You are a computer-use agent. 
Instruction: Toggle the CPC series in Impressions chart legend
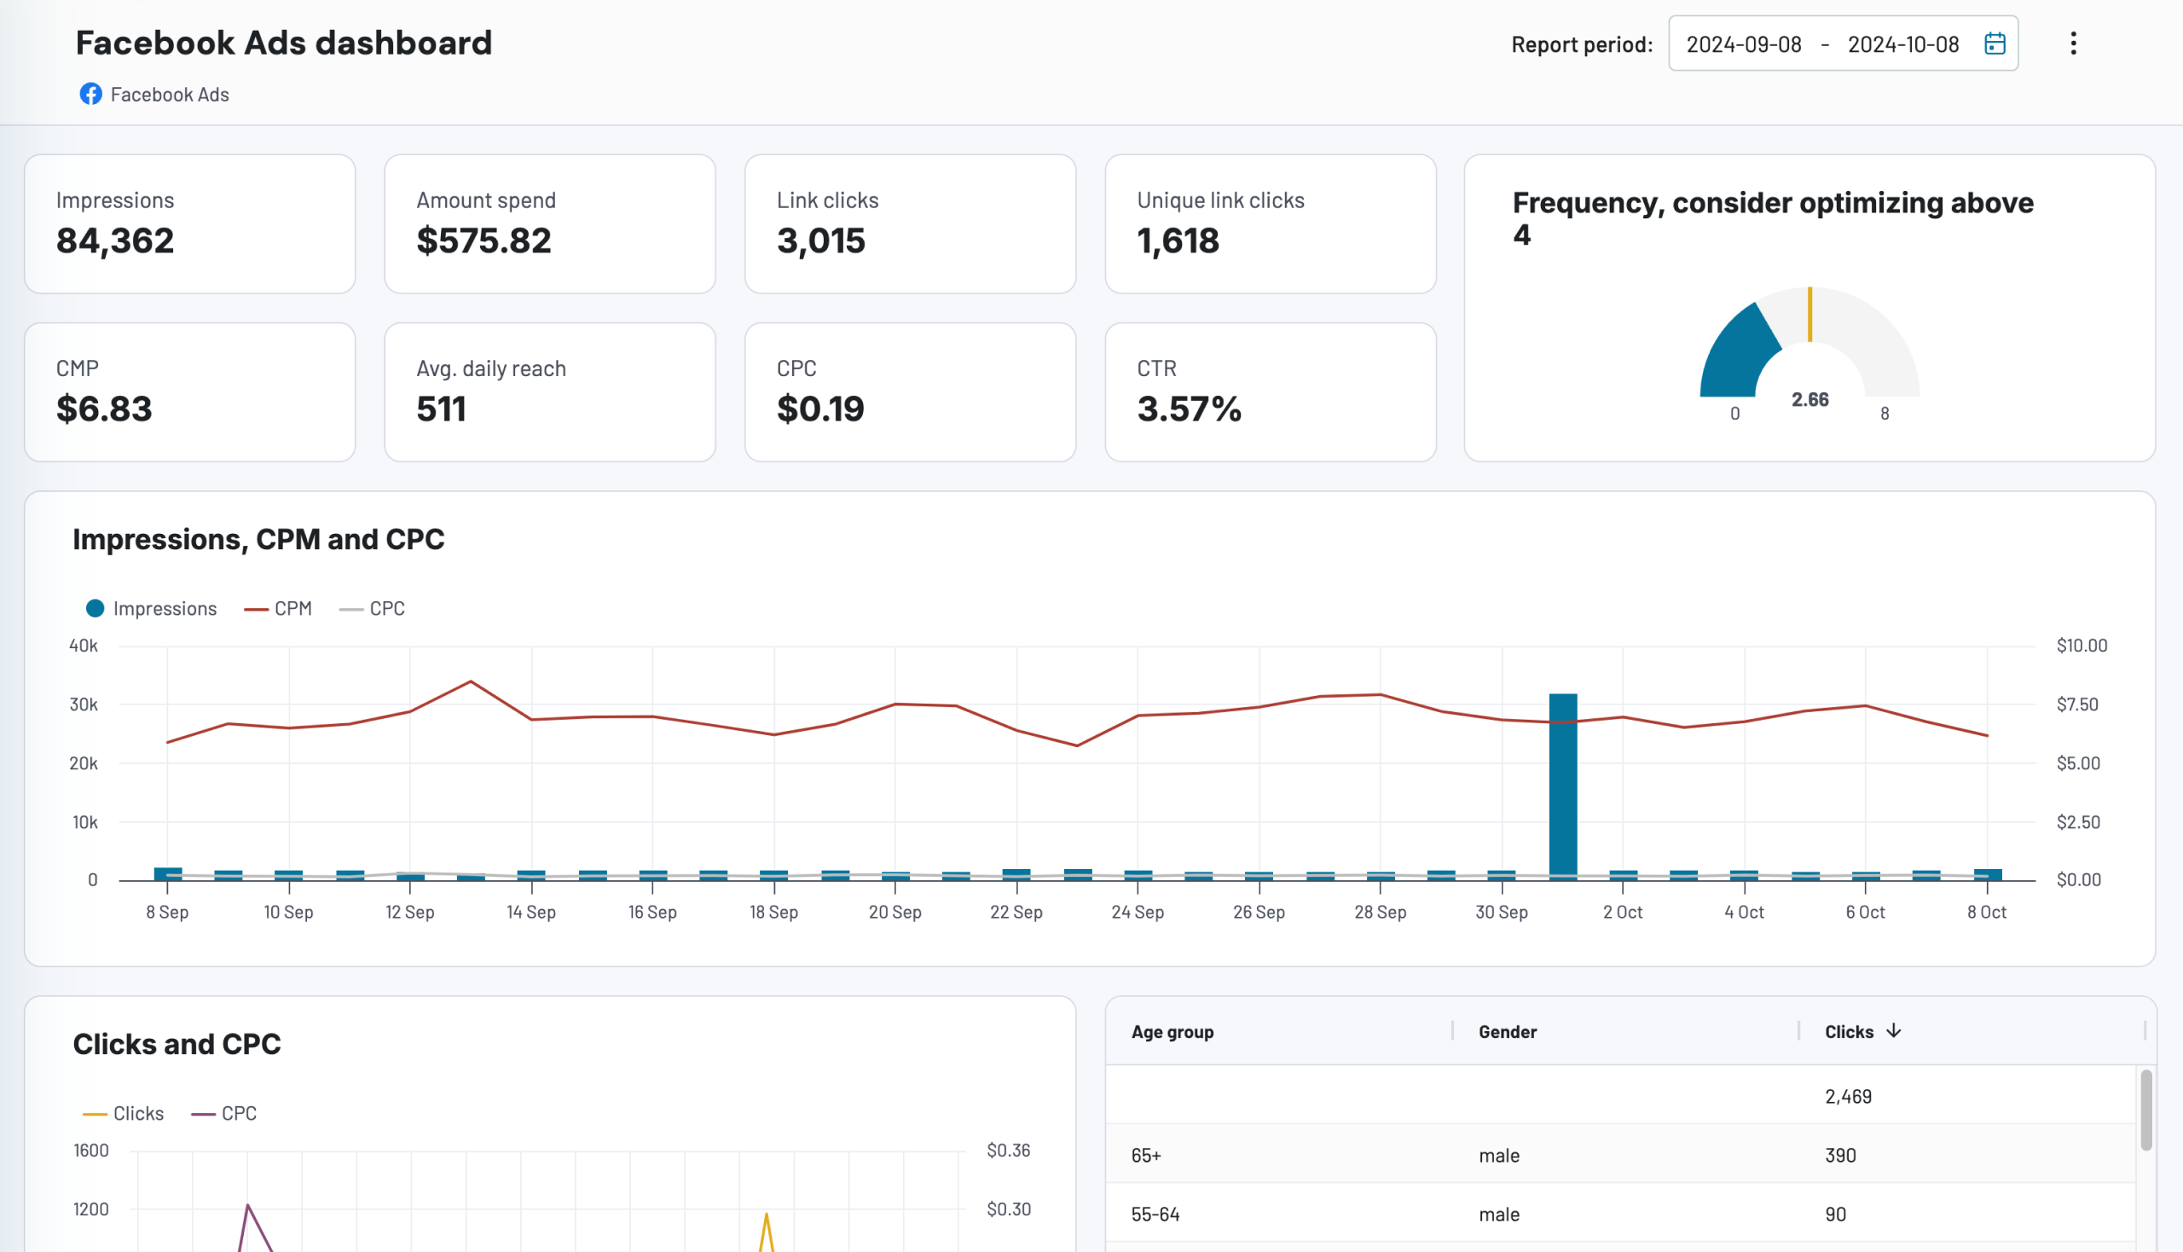coord(373,608)
